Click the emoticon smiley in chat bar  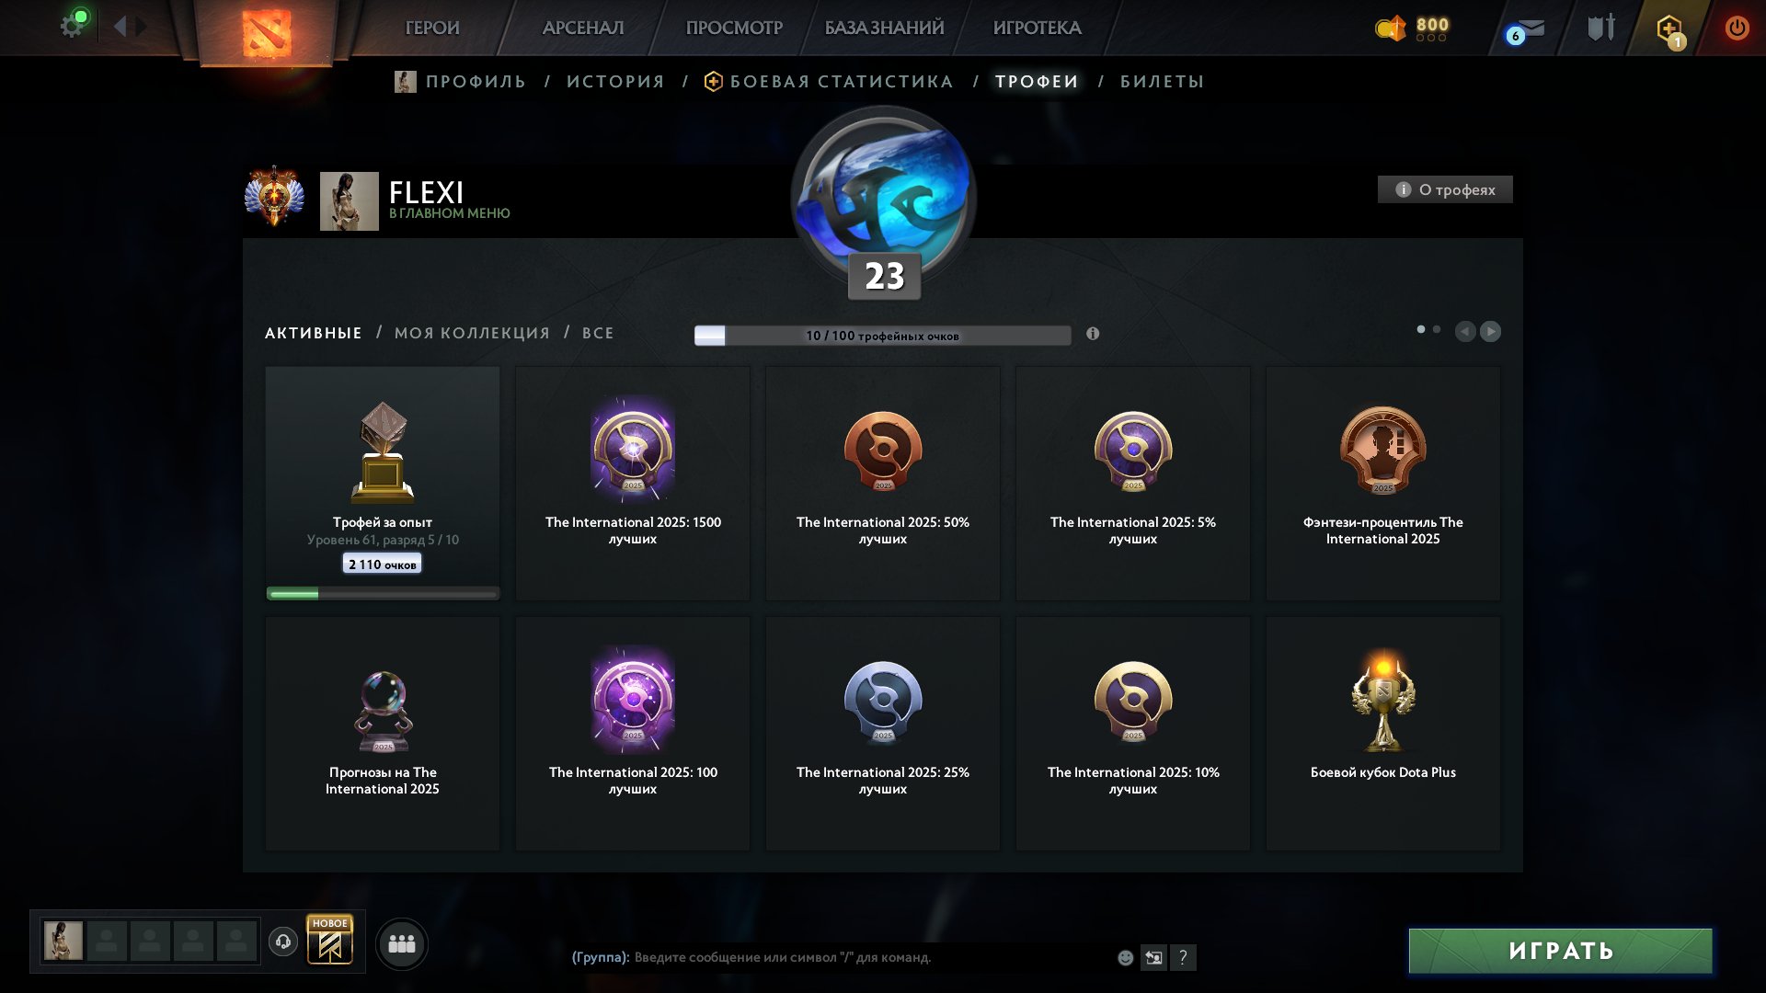(1125, 957)
